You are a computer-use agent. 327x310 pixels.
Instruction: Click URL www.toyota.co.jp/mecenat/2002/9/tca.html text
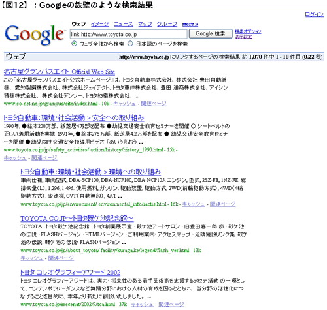[x=68, y=305]
